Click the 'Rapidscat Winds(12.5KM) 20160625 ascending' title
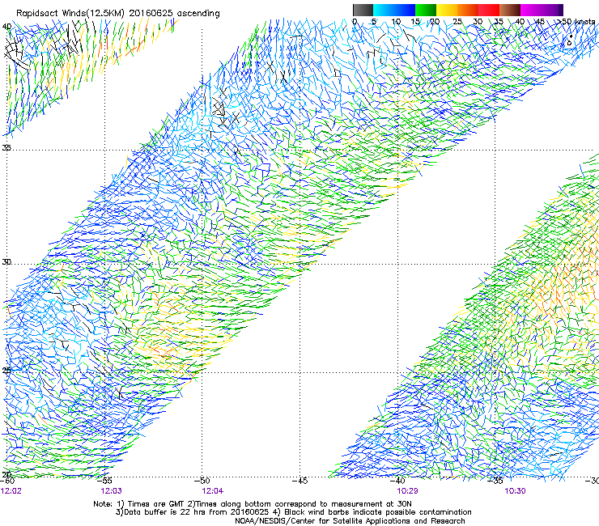The height and width of the screenshot is (526, 599). (118, 14)
